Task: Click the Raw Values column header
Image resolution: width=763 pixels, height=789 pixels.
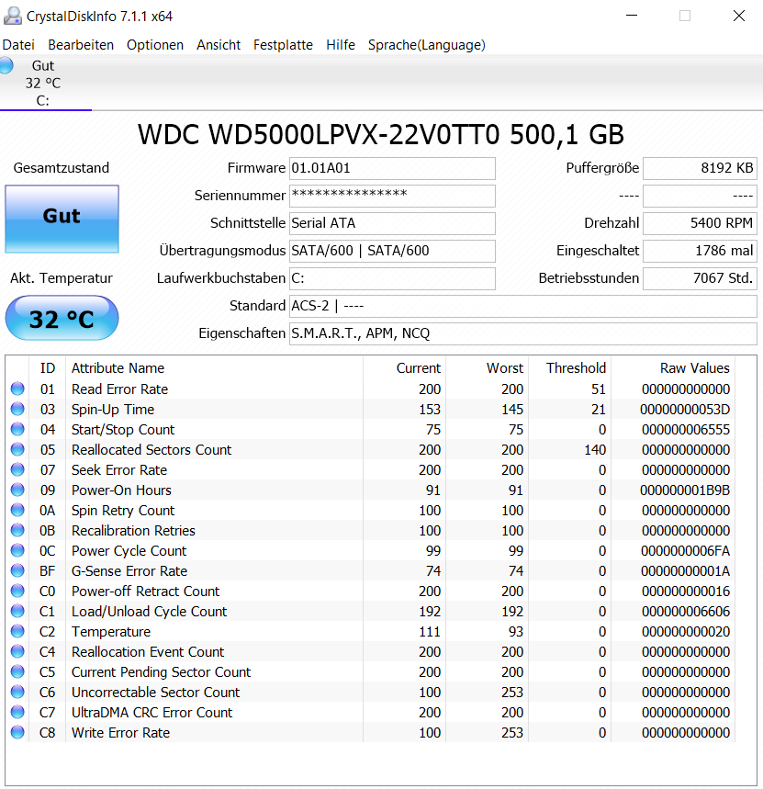Action: (x=694, y=368)
